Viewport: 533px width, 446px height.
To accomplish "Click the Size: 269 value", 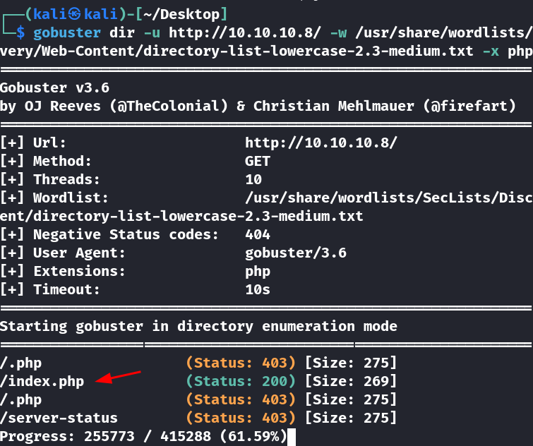I will point(350,381).
